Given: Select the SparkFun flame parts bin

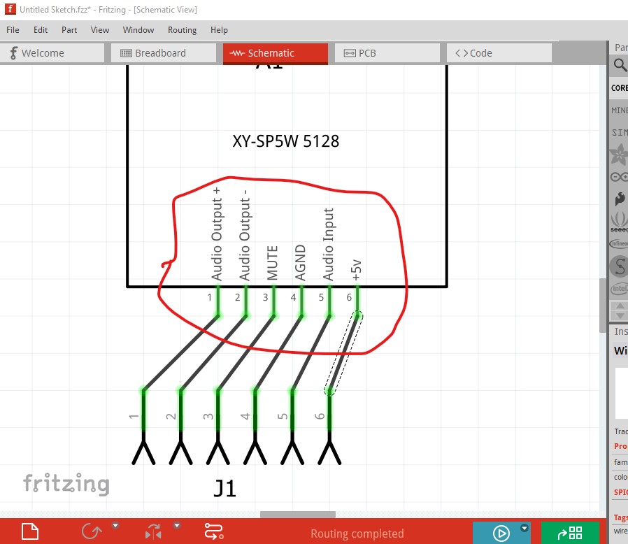Looking at the screenshot, I should coord(620,199).
